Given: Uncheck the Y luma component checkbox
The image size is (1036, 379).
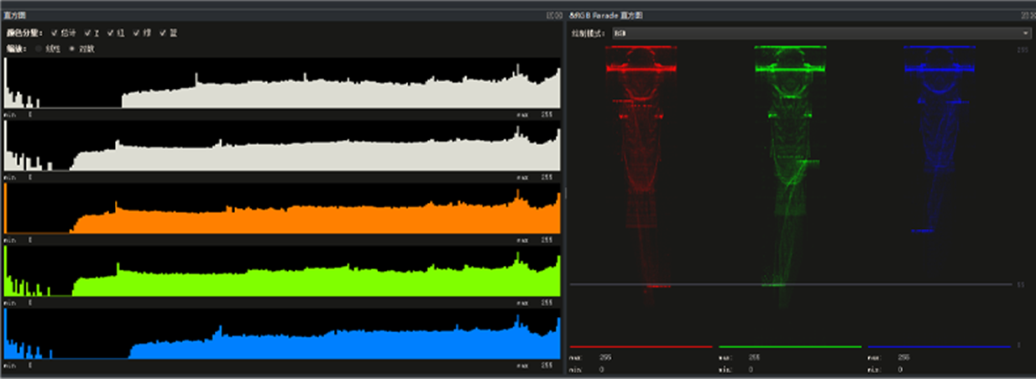Looking at the screenshot, I should click(x=88, y=33).
